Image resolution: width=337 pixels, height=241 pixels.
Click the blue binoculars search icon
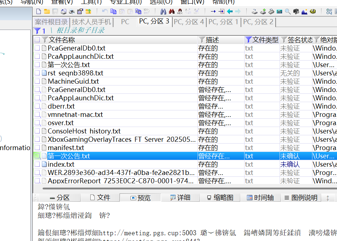pyautogui.click(x=163, y=12)
